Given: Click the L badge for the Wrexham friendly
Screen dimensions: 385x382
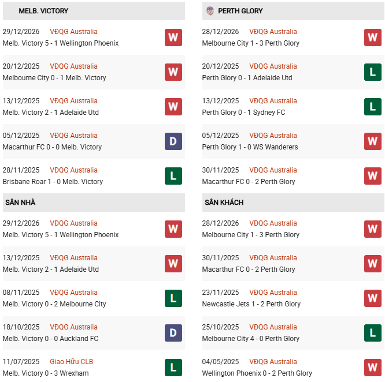Looking at the screenshot, I should pos(173,368).
